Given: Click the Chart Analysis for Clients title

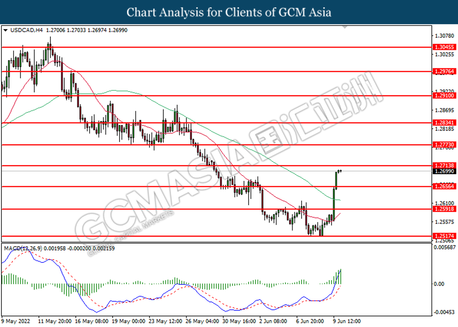Looking at the screenshot, I should 229,13.
